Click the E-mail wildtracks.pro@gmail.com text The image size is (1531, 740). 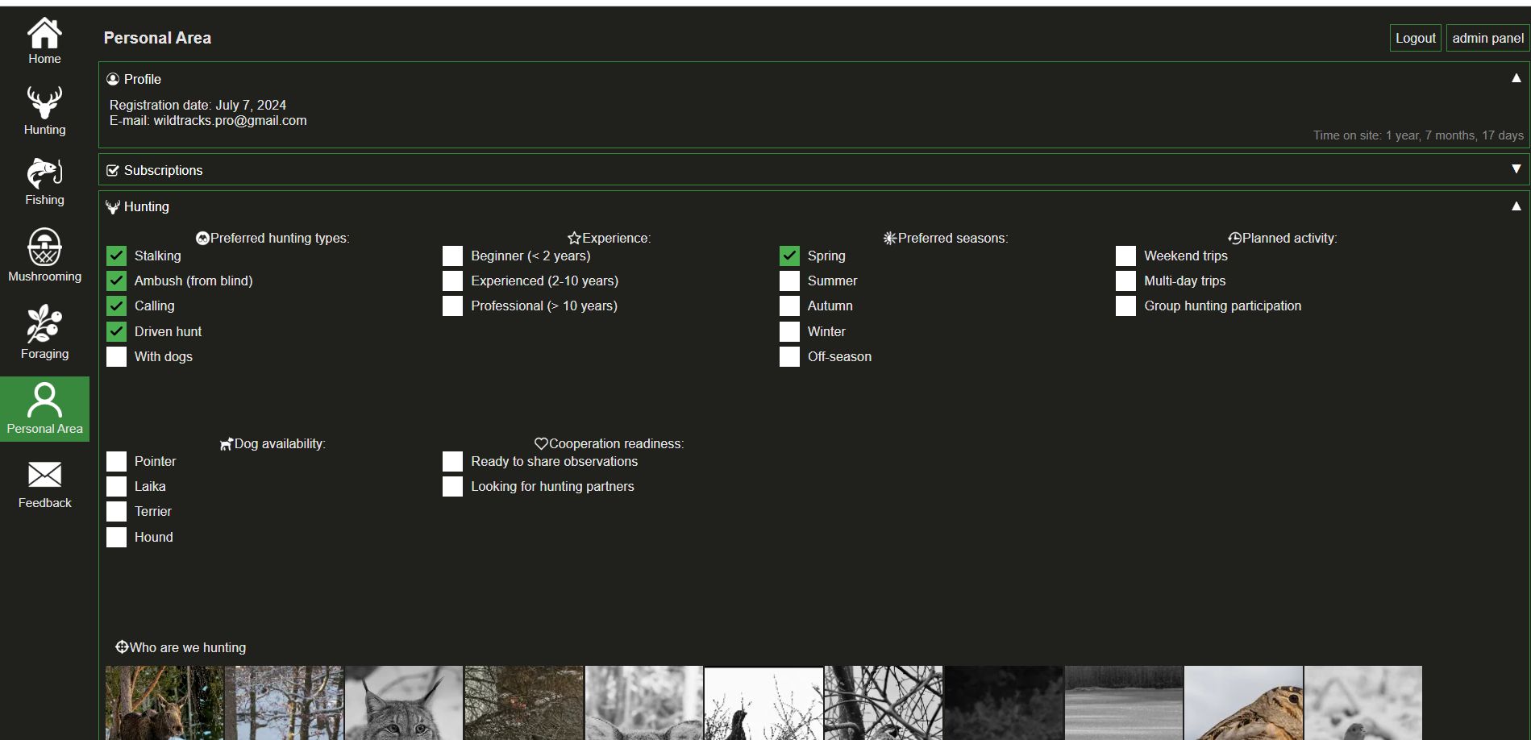(x=208, y=120)
